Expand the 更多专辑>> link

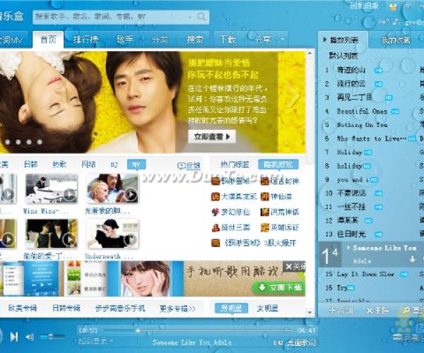[x=177, y=309]
